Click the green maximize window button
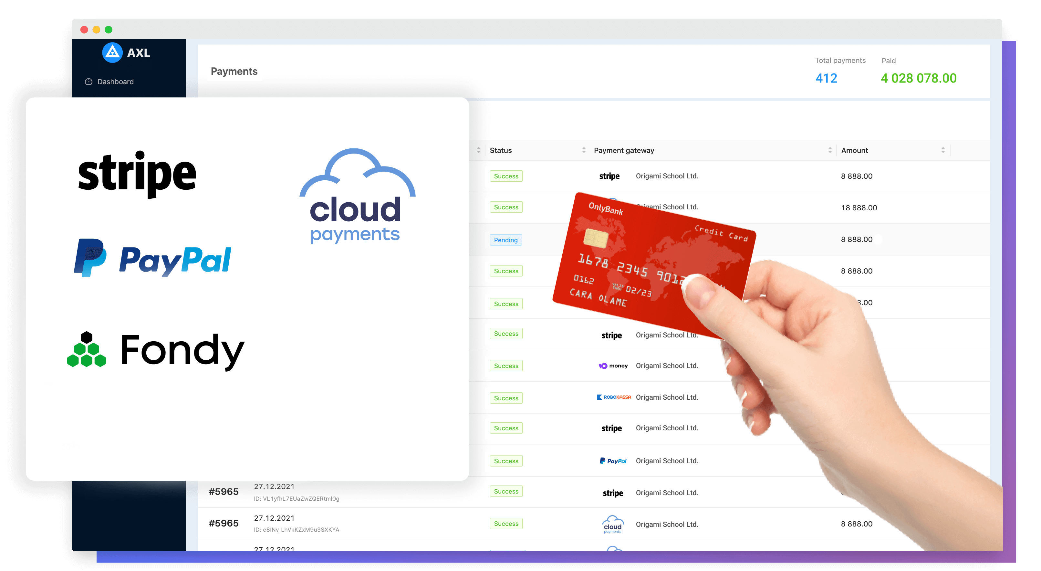 [x=108, y=29]
